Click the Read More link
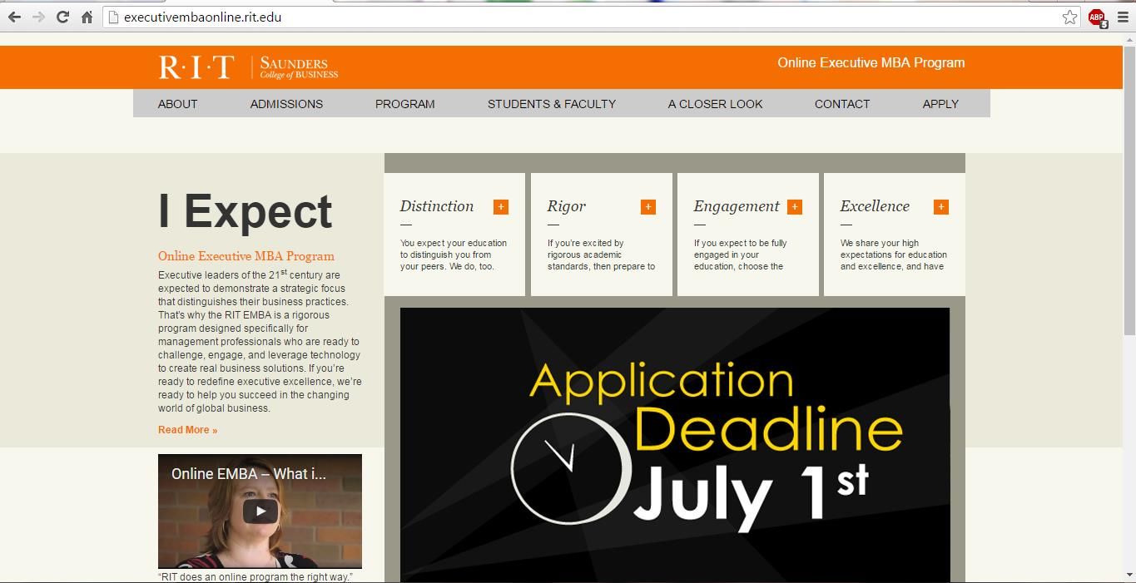The image size is (1136, 583). tap(187, 430)
